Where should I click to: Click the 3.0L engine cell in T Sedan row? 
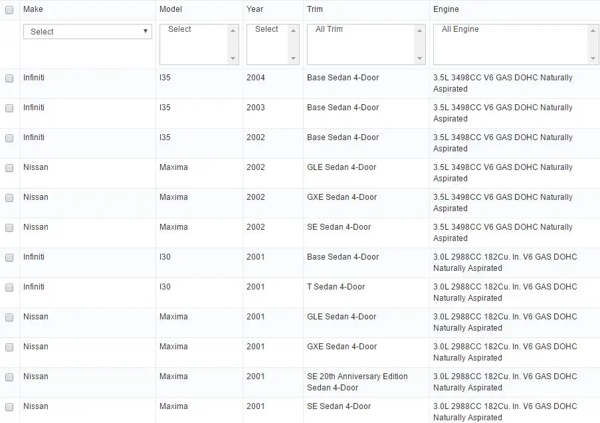(505, 292)
